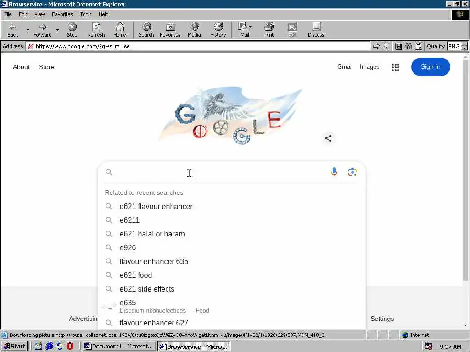Viewport: 470px width, 352px height.
Task: Stop the page loading
Action: click(x=72, y=30)
